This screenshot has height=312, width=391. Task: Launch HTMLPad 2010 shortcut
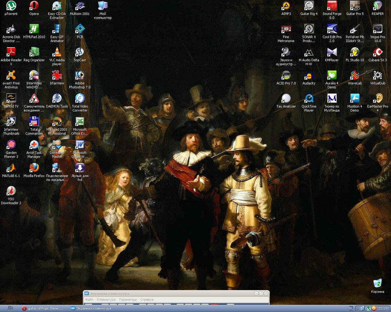pyautogui.click(x=34, y=31)
